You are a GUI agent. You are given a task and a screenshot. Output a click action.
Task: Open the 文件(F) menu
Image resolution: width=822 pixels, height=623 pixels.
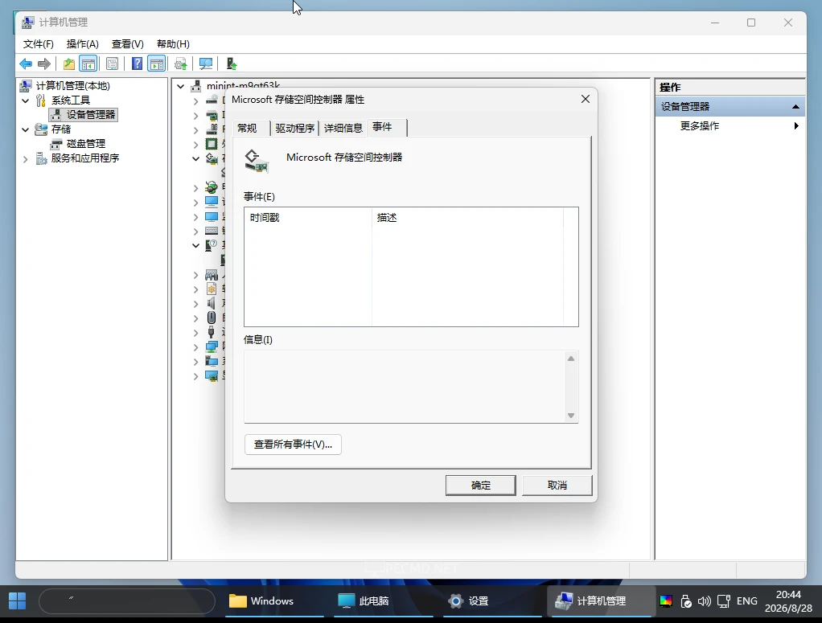click(39, 44)
